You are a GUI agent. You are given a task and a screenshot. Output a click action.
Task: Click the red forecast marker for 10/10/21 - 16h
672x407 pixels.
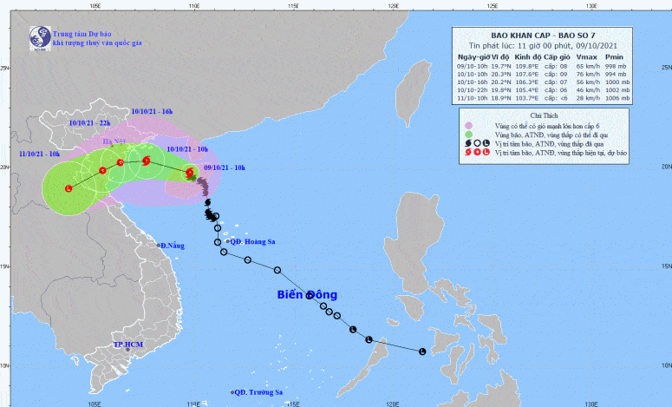tap(121, 162)
